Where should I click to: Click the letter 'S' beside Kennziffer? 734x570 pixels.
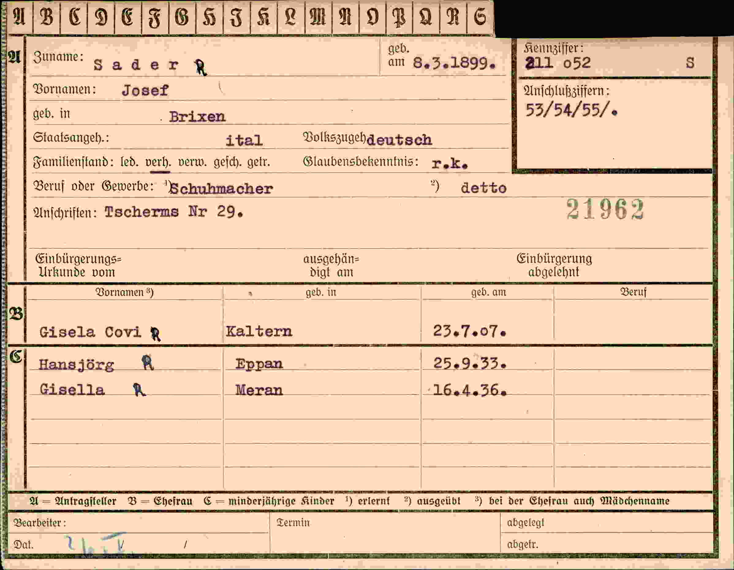point(690,63)
